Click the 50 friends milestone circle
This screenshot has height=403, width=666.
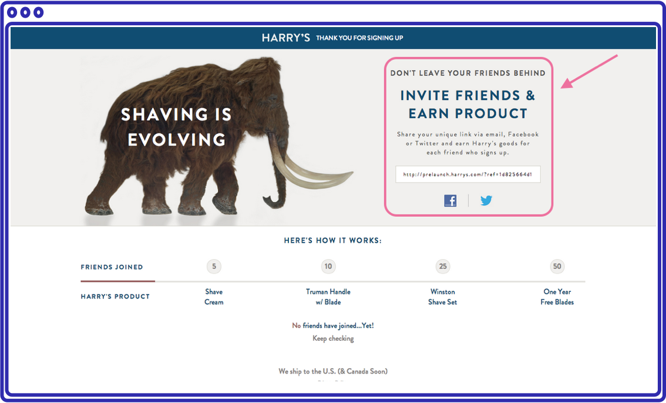(x=557, y=266)
